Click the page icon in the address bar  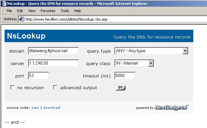pos(22,19)
